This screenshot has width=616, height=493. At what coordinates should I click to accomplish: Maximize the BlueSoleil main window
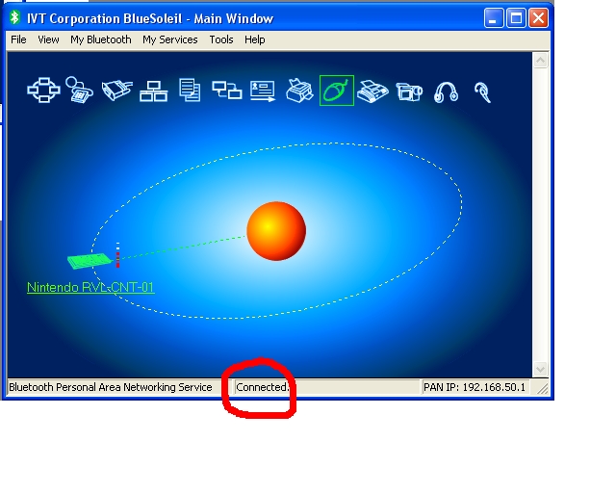tap(516, 18)
